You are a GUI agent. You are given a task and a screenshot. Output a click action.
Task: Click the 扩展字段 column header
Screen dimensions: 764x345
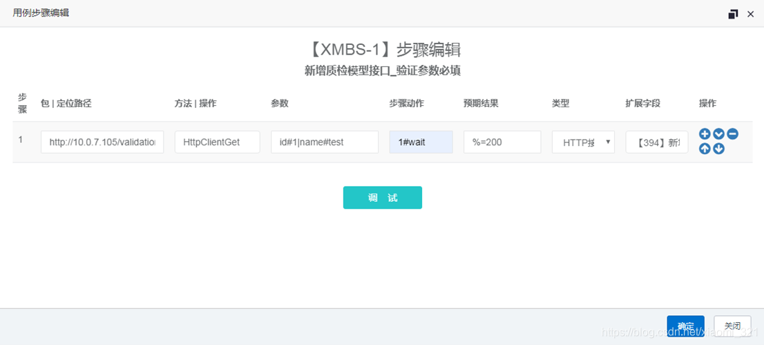[x=643, y=104]
